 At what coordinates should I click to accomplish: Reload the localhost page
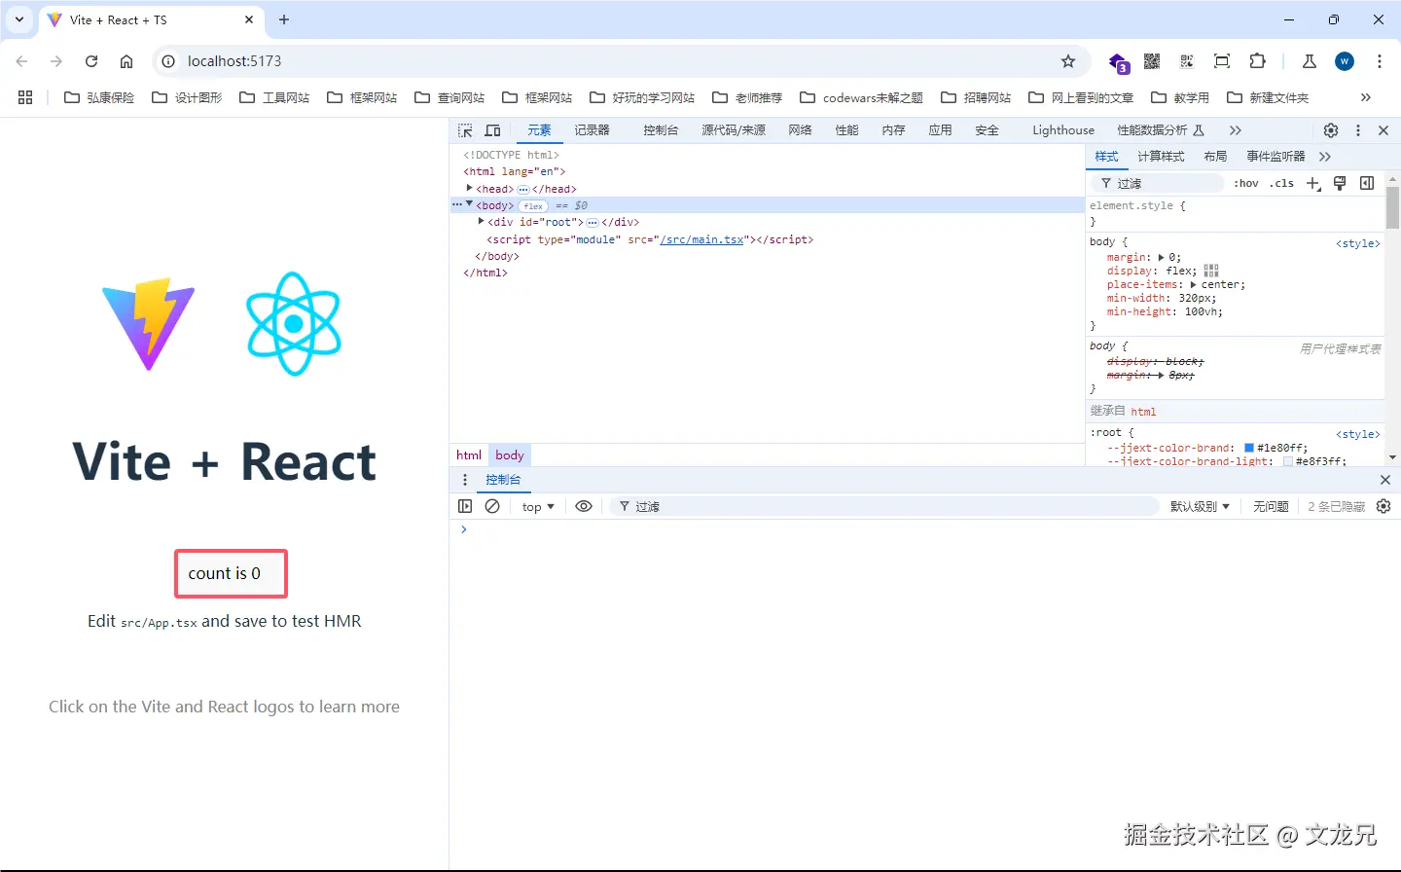coord(91,61)
